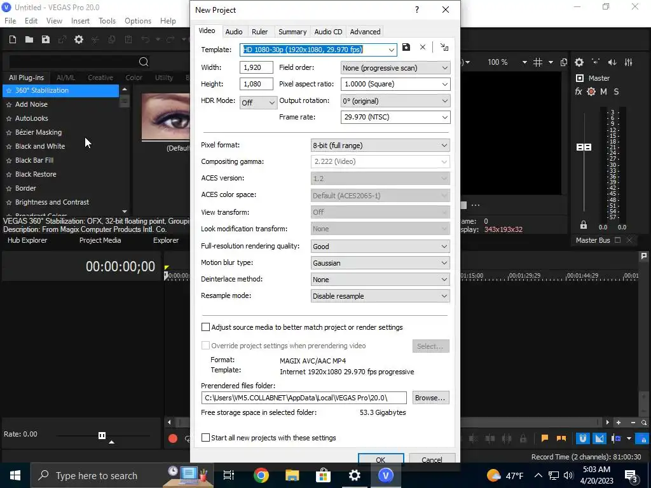The height and width of the screenshot is (488, 651).
Task: Switch to the Advanced tab
Action: tap(365, 32)
